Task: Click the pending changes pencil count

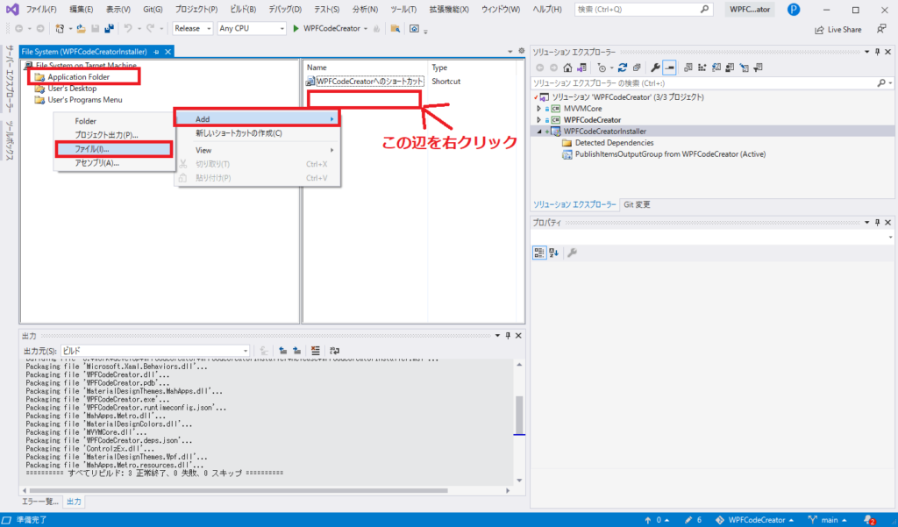Action: (x=693, y=520)
